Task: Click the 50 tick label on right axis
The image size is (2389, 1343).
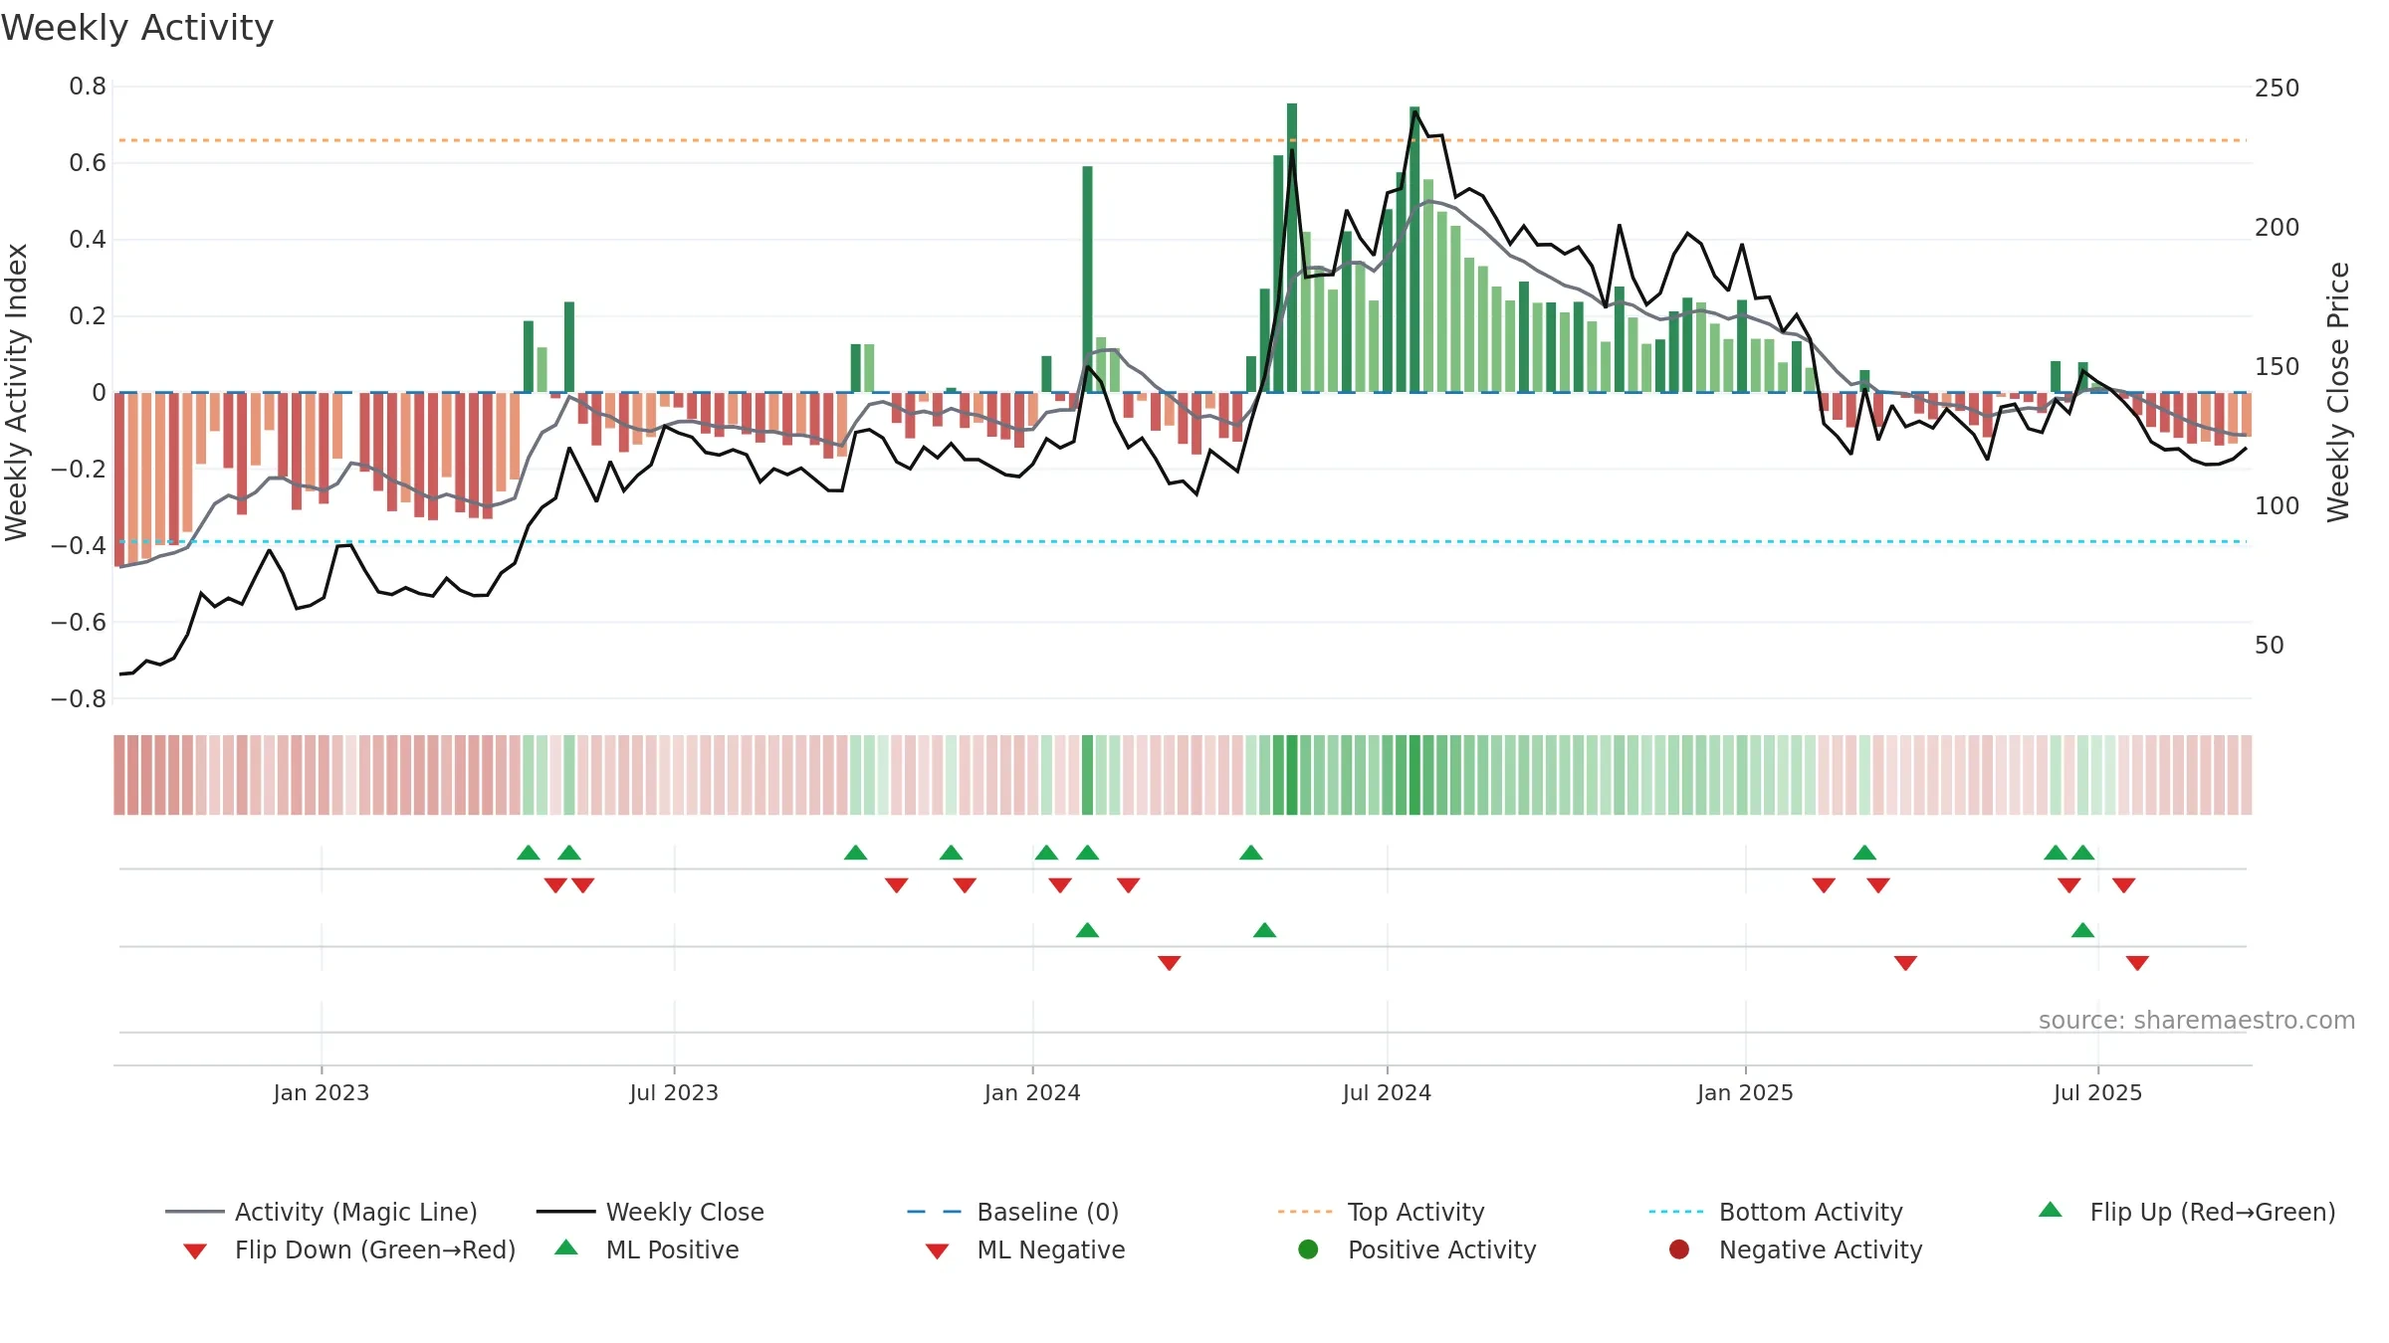Action: coord(2270,645)
